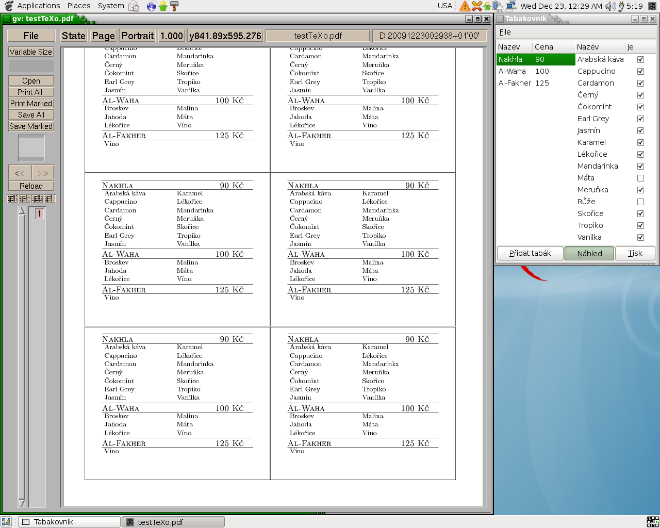Click the last page-marking icon below Reload
Viewport: 660px width, 528px height.
coord(49,199)
